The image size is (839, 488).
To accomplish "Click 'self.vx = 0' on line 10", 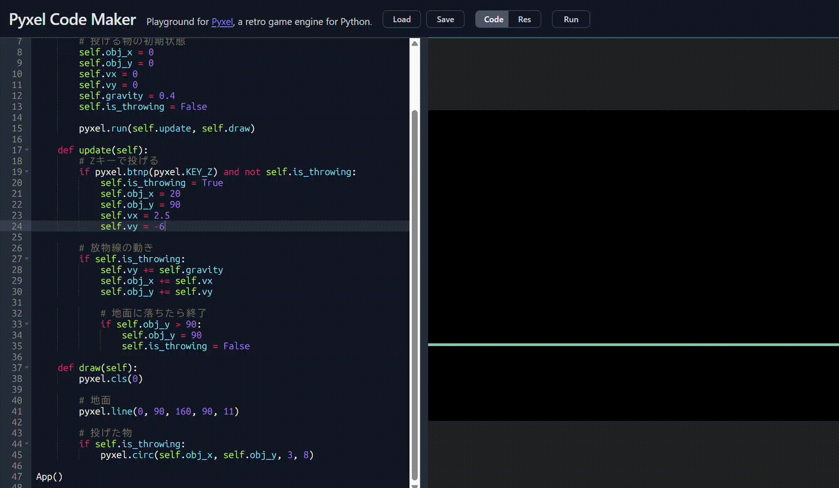I will [108, 74].
